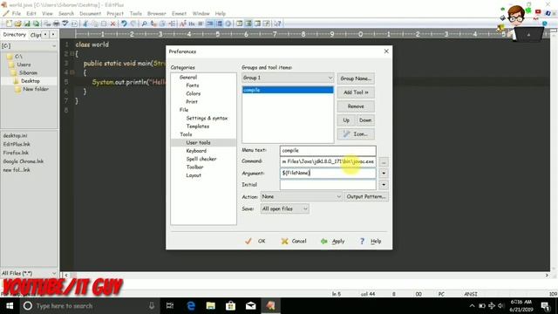Click the Paste toolbar icon
Image resolution: width=558 pixels, height=314 pixels.
tap(104, 24)
